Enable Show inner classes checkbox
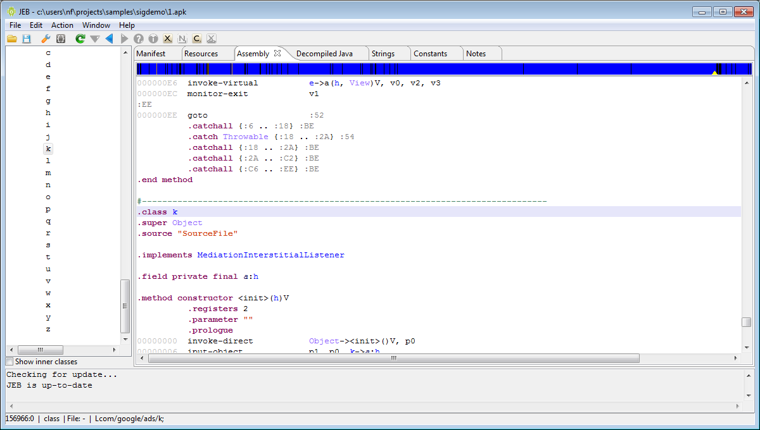The width and height of the screenshot is (760, 430). 9,362
